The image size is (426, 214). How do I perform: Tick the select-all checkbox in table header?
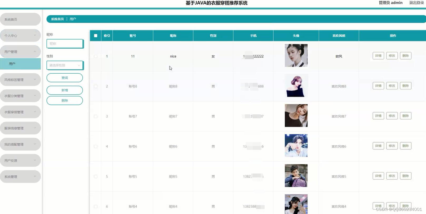(x=96, y=36)
